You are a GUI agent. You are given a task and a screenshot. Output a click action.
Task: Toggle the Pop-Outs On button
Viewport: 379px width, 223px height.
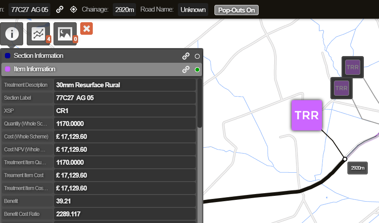(236, 10)
